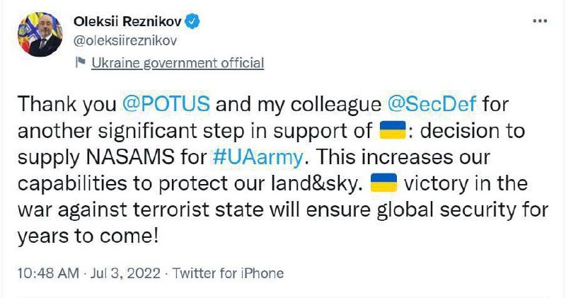Open the "Ukraine government official" label link
The image size is (566, 298).
coord(178,63)
